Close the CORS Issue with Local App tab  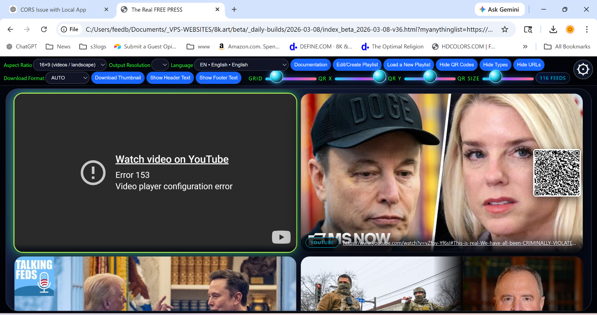106,10
